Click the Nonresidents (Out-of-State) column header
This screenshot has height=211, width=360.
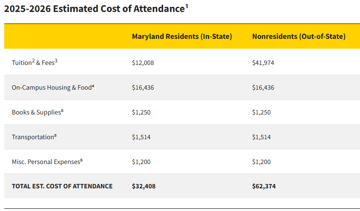299,36
